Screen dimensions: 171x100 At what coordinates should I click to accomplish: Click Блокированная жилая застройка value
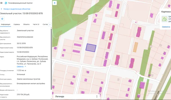[31, 84]
